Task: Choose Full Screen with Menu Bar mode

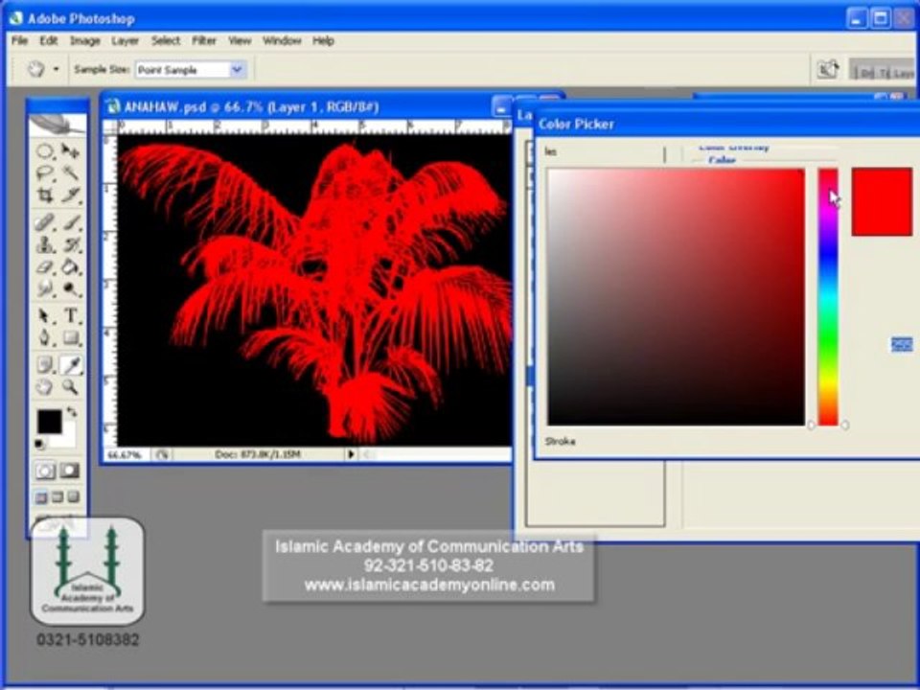Action: [x=57, y=498]
